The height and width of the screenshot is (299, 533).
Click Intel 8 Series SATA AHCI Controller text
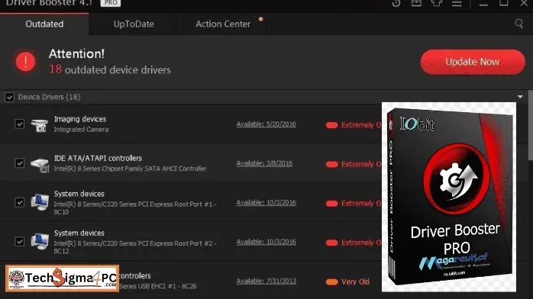tap(130, 169)
